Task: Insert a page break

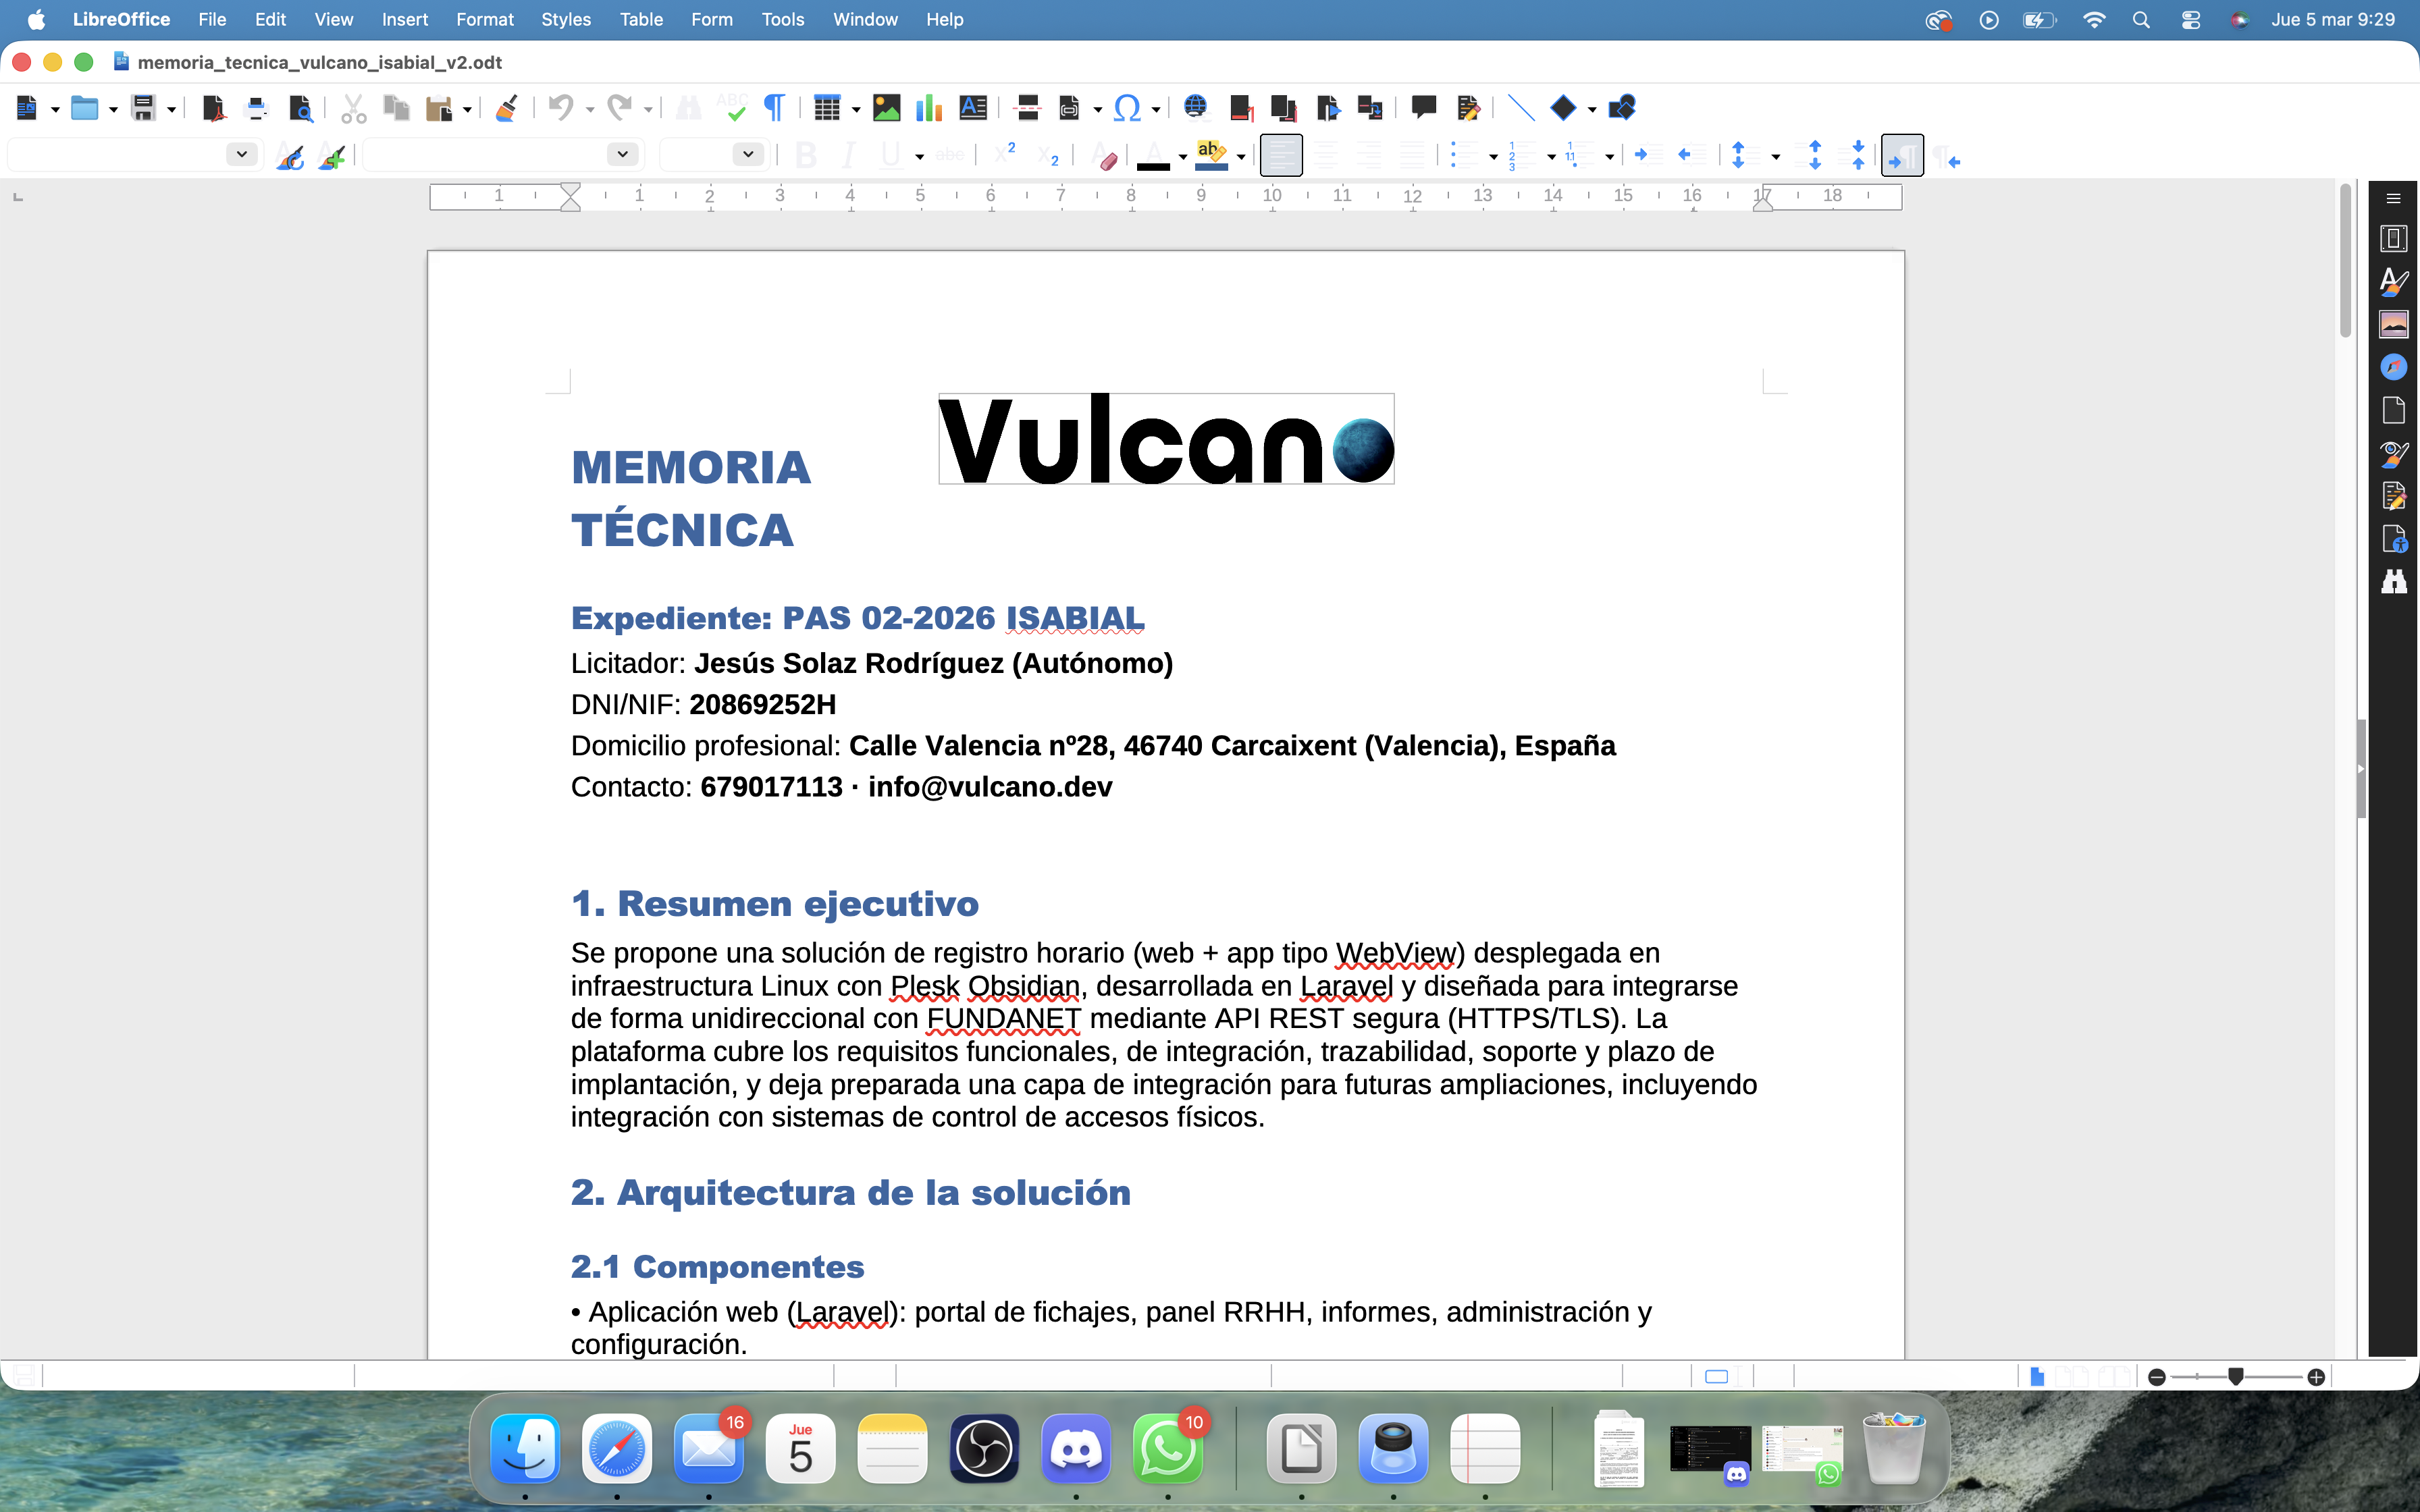Action: [1026, 108]
